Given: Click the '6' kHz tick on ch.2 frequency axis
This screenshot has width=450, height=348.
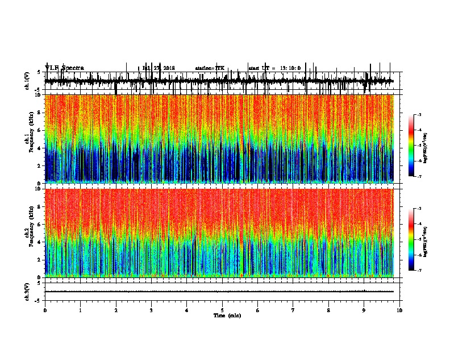Looking at the screenshot, I should (x=40, y=225).
